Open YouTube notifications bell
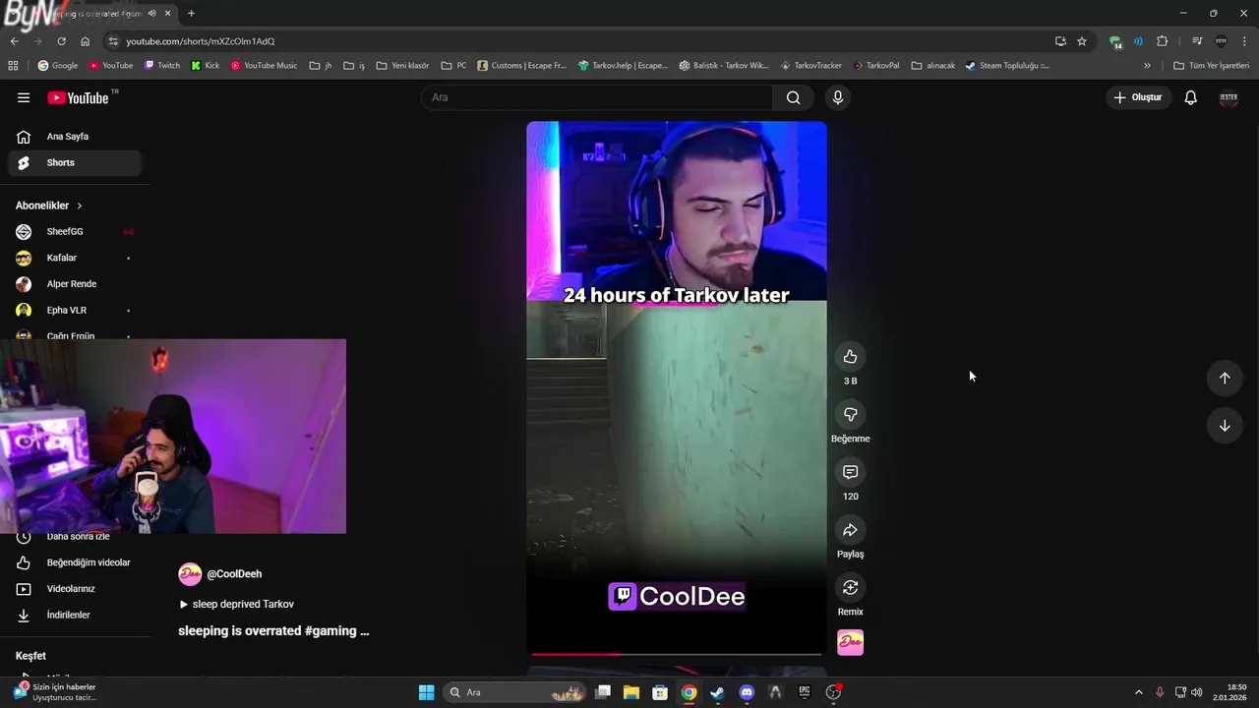The height and width of the screenshot is (708, 1259). pyautogui.click(x=1190, y=97)
